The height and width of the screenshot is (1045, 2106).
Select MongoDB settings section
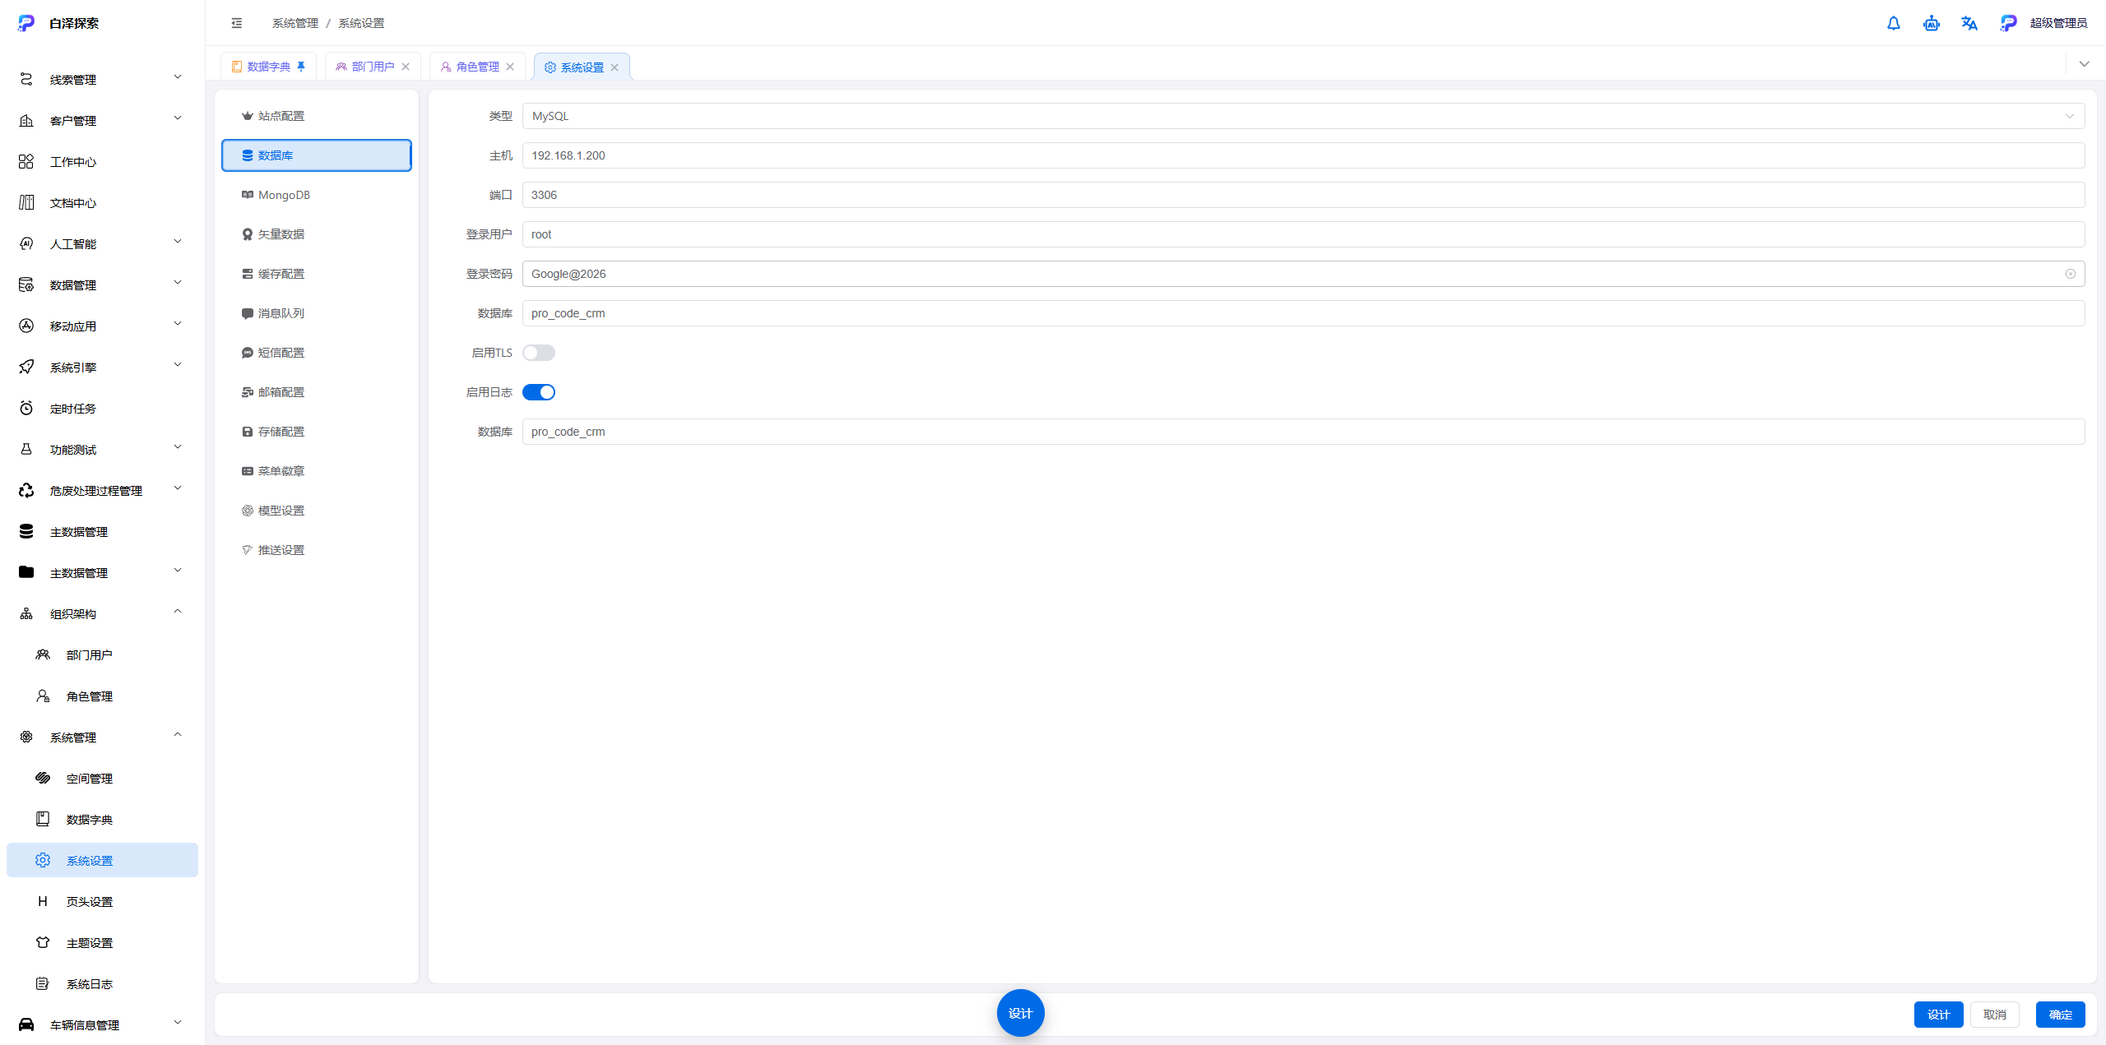coord(316,195)
